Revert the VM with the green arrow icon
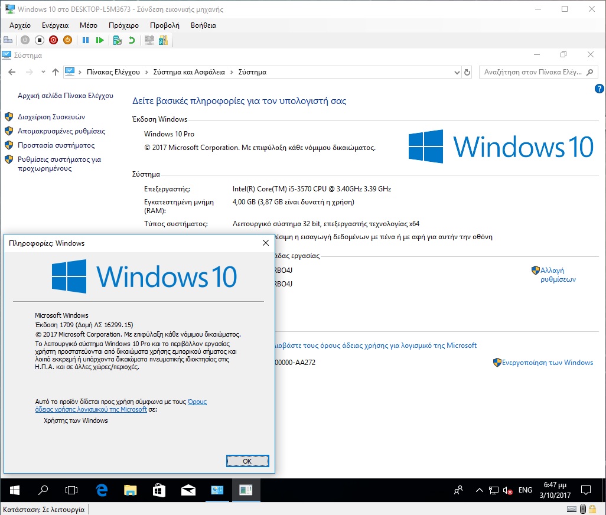The width and height of the screenshot is (606, 515). [132, 40]
